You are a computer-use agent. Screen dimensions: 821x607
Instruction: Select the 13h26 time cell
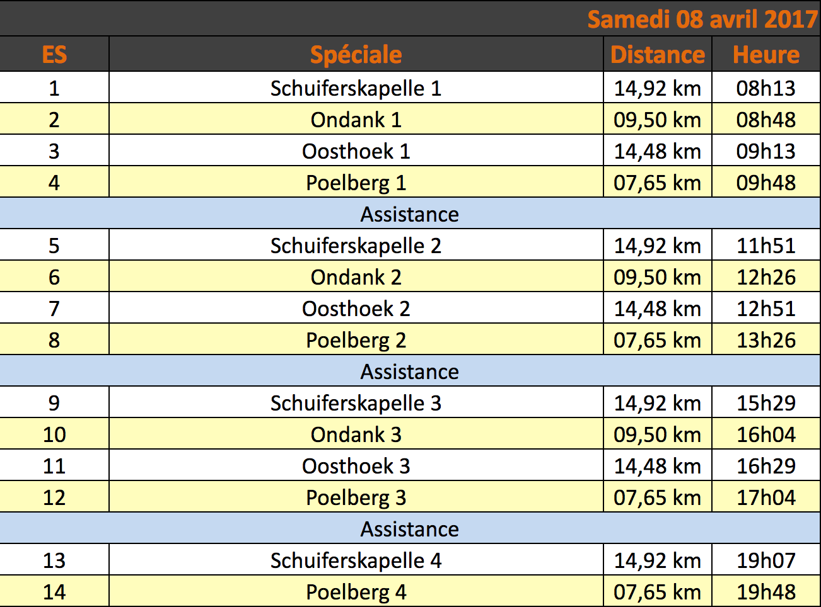[767, 339]
